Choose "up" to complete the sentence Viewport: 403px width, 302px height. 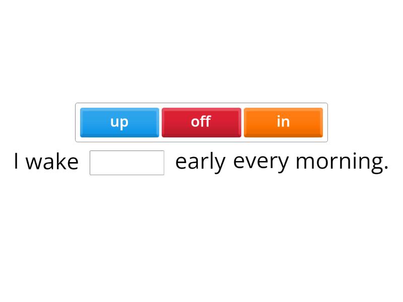click(119, 122)
